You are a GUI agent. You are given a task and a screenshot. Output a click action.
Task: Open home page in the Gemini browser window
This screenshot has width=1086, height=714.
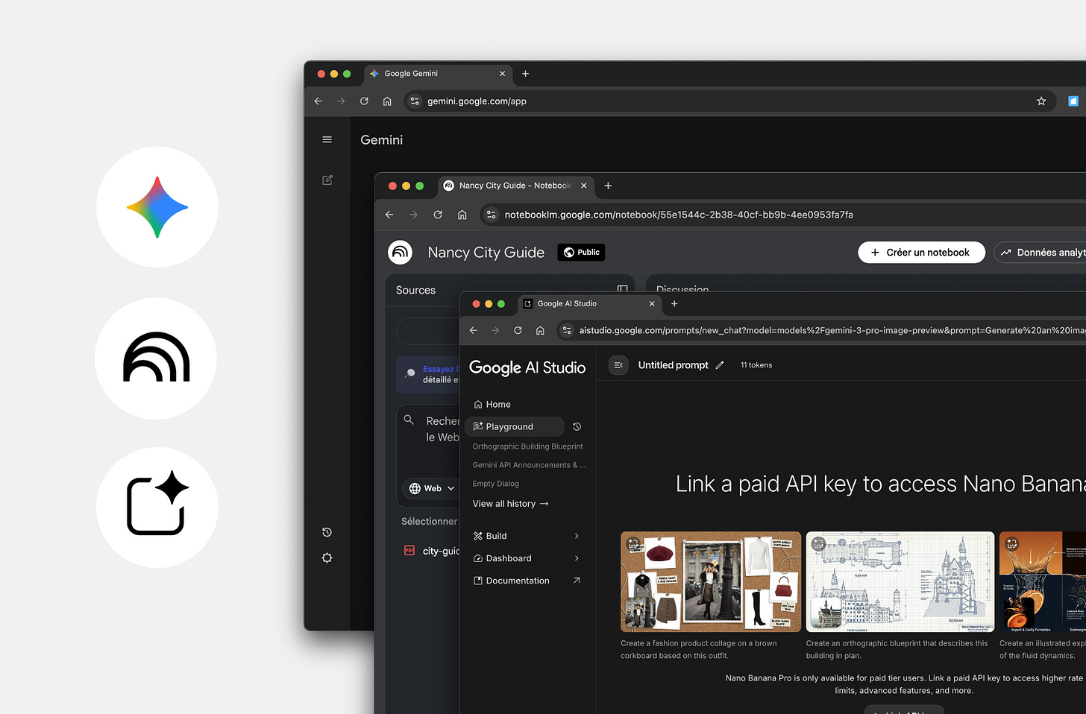pyautogui.click(x=387, y=101)
